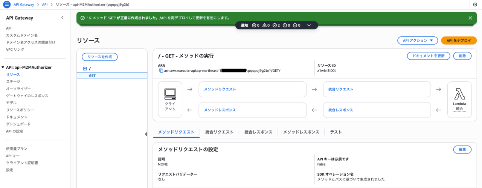Open the API アクション dropdown
Viewport: 482px width, 188px height.
coord(417,41)
